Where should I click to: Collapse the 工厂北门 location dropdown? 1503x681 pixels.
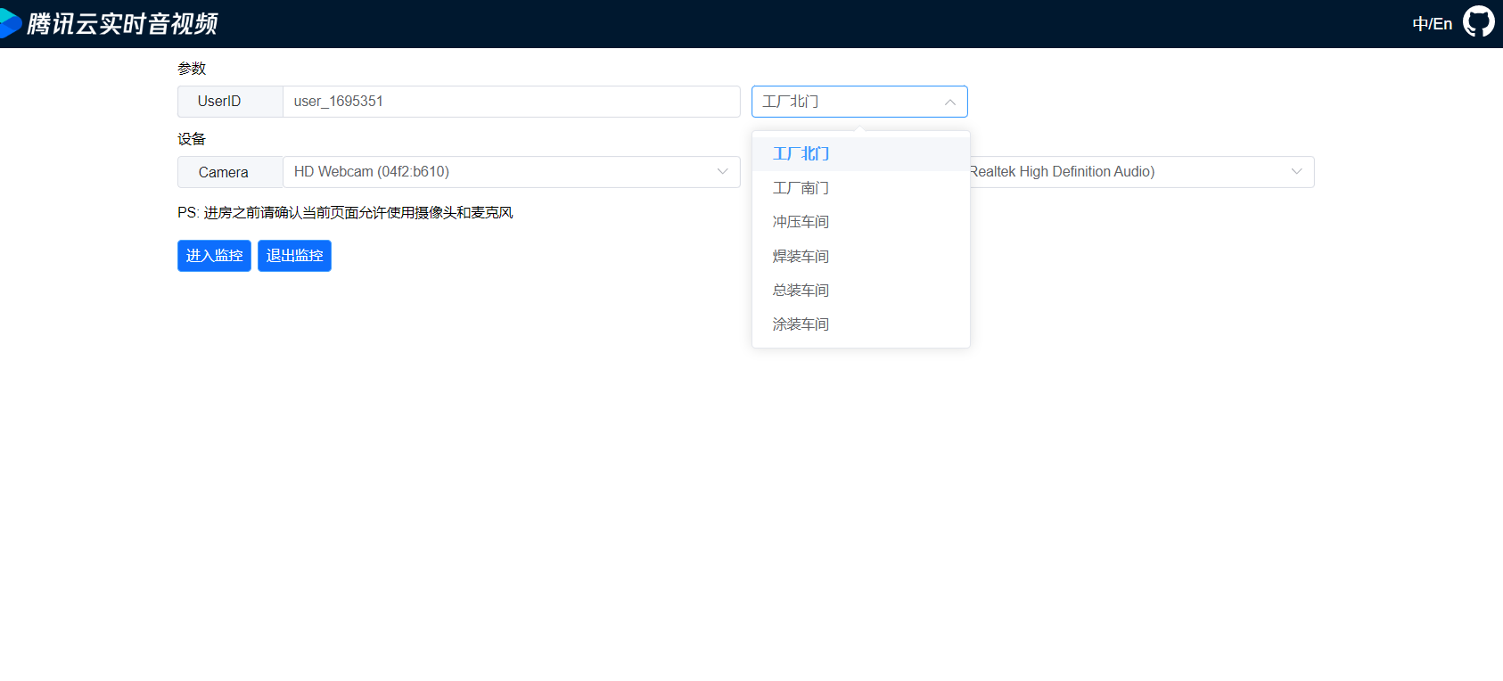[x=859, y=102]
